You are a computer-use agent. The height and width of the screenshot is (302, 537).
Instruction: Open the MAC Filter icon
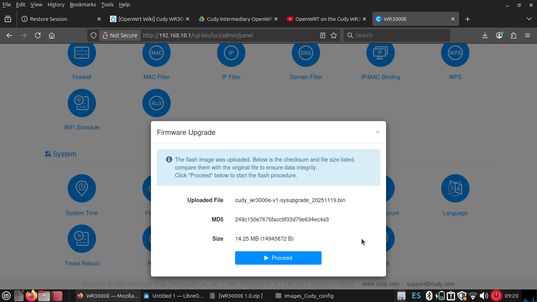coord(156,53)
